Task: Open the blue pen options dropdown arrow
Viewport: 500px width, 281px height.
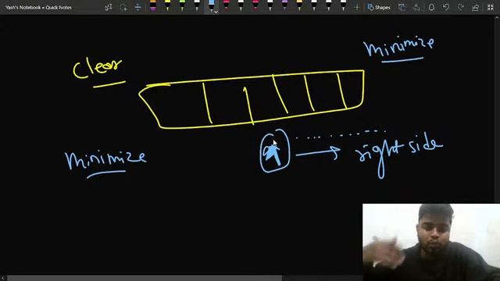Action: [216, 12]
